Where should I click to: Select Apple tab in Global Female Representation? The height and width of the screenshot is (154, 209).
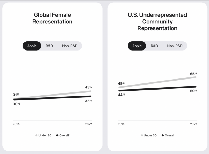click(x=32, y=46)
